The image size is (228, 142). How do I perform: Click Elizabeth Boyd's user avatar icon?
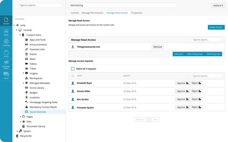73,83
